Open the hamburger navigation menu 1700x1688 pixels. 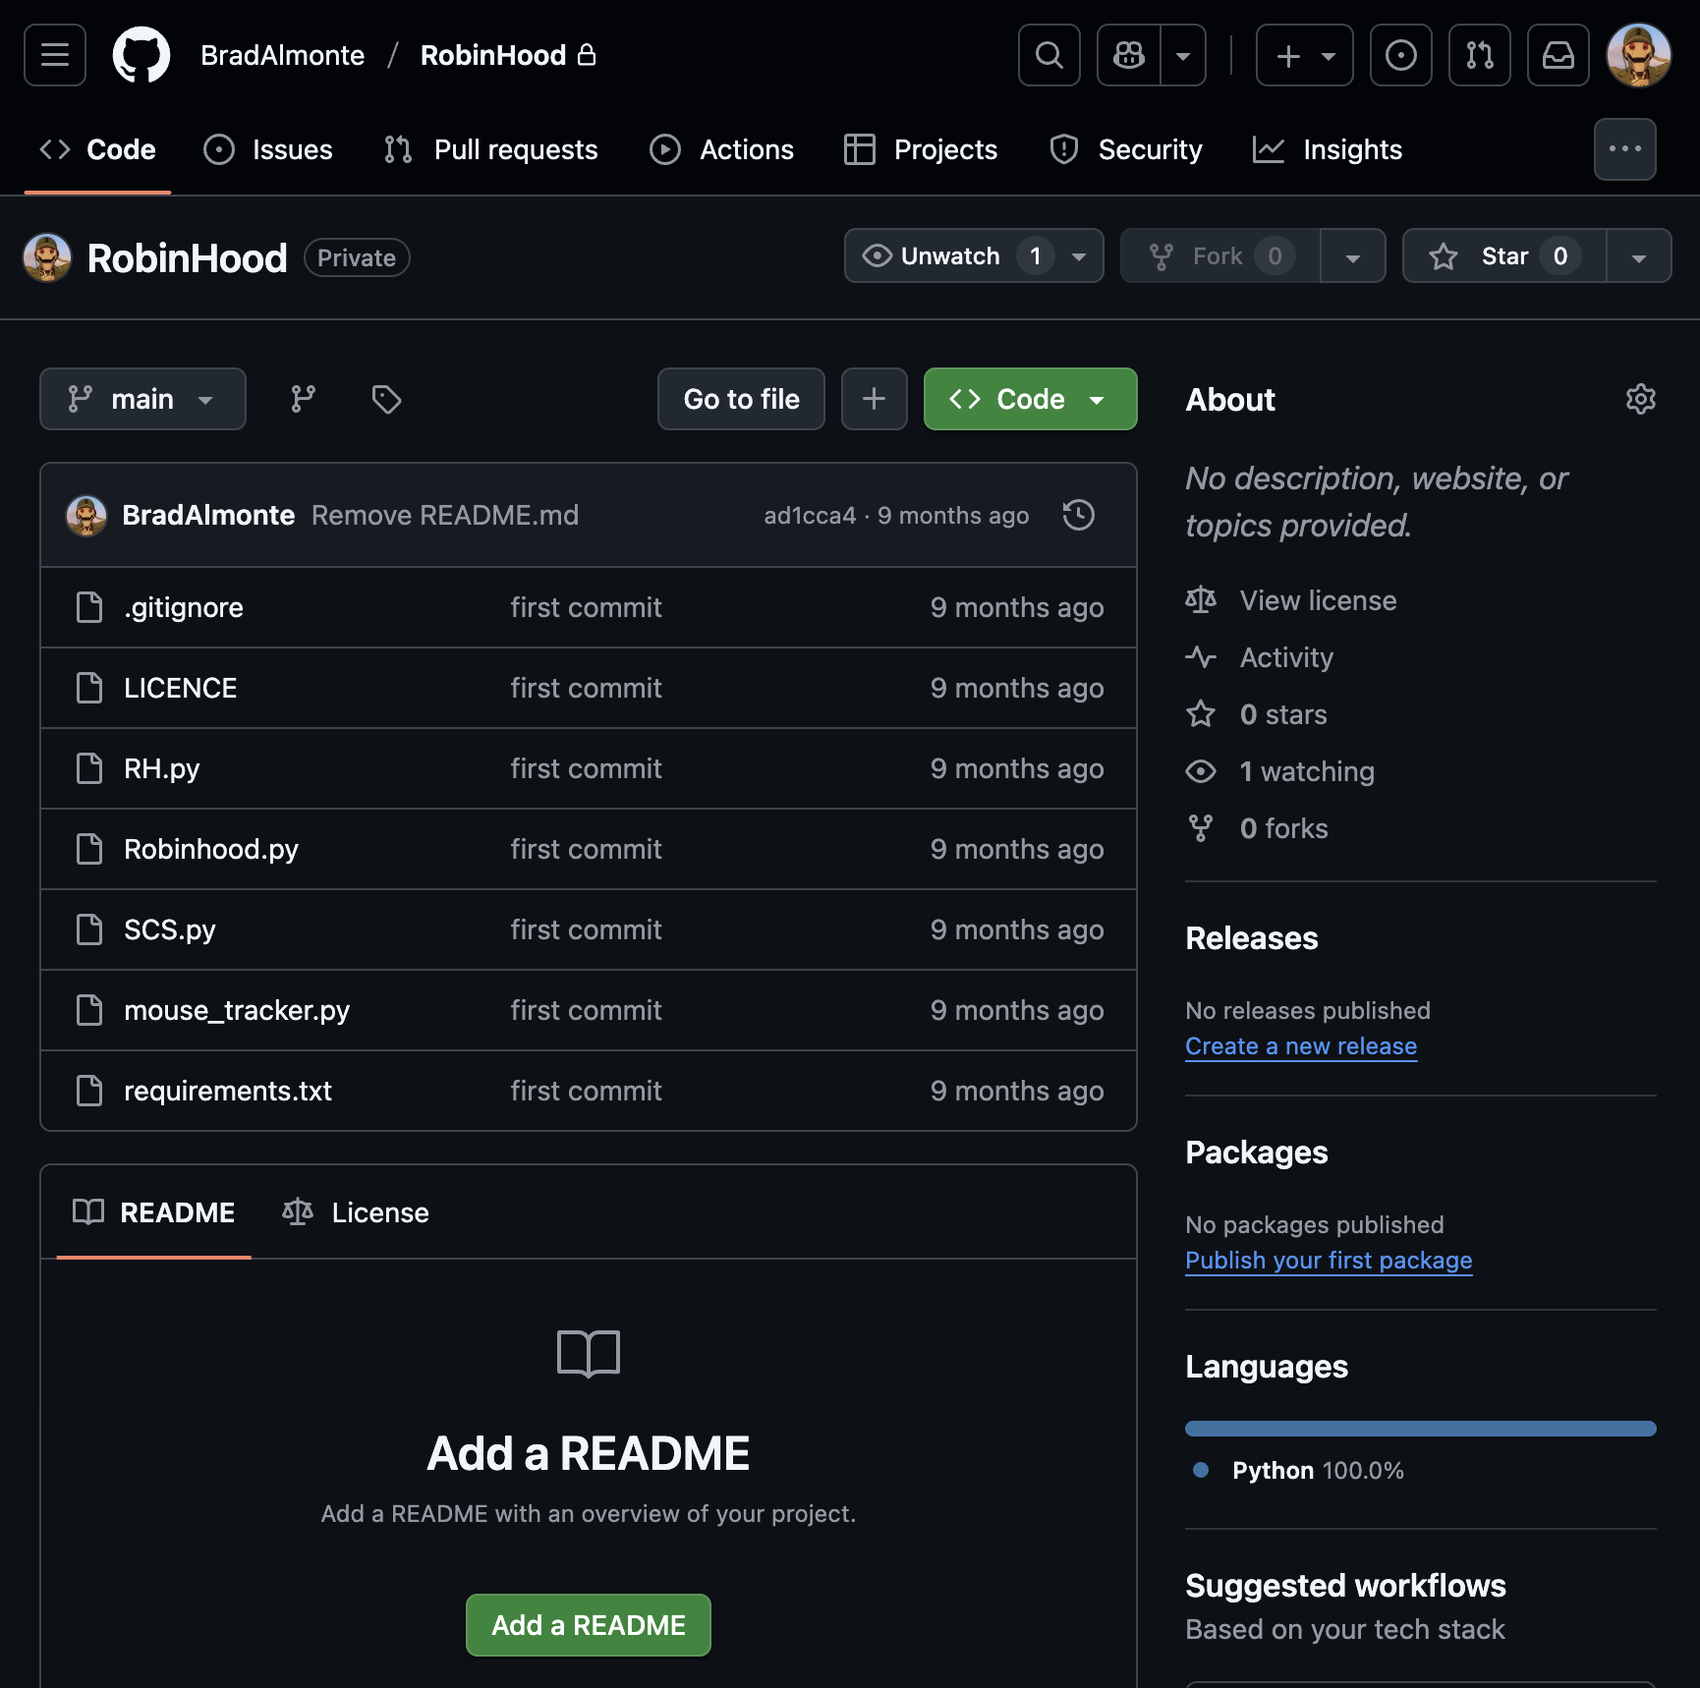(x=55, y=55)
